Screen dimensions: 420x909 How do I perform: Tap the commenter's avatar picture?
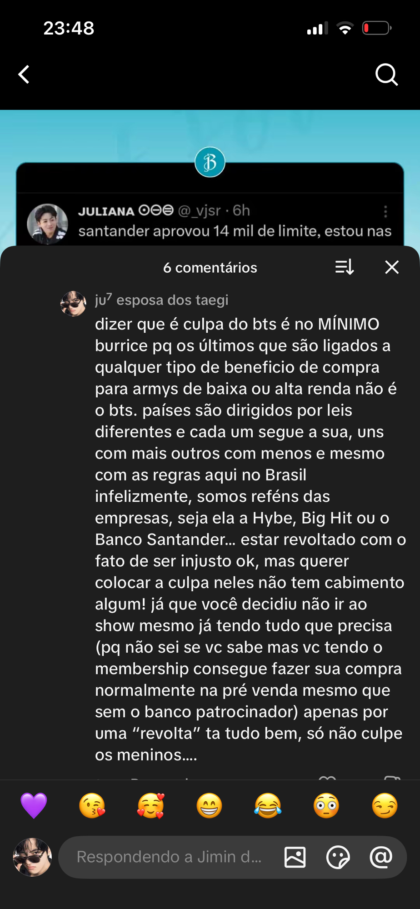(x=73, y=304)
